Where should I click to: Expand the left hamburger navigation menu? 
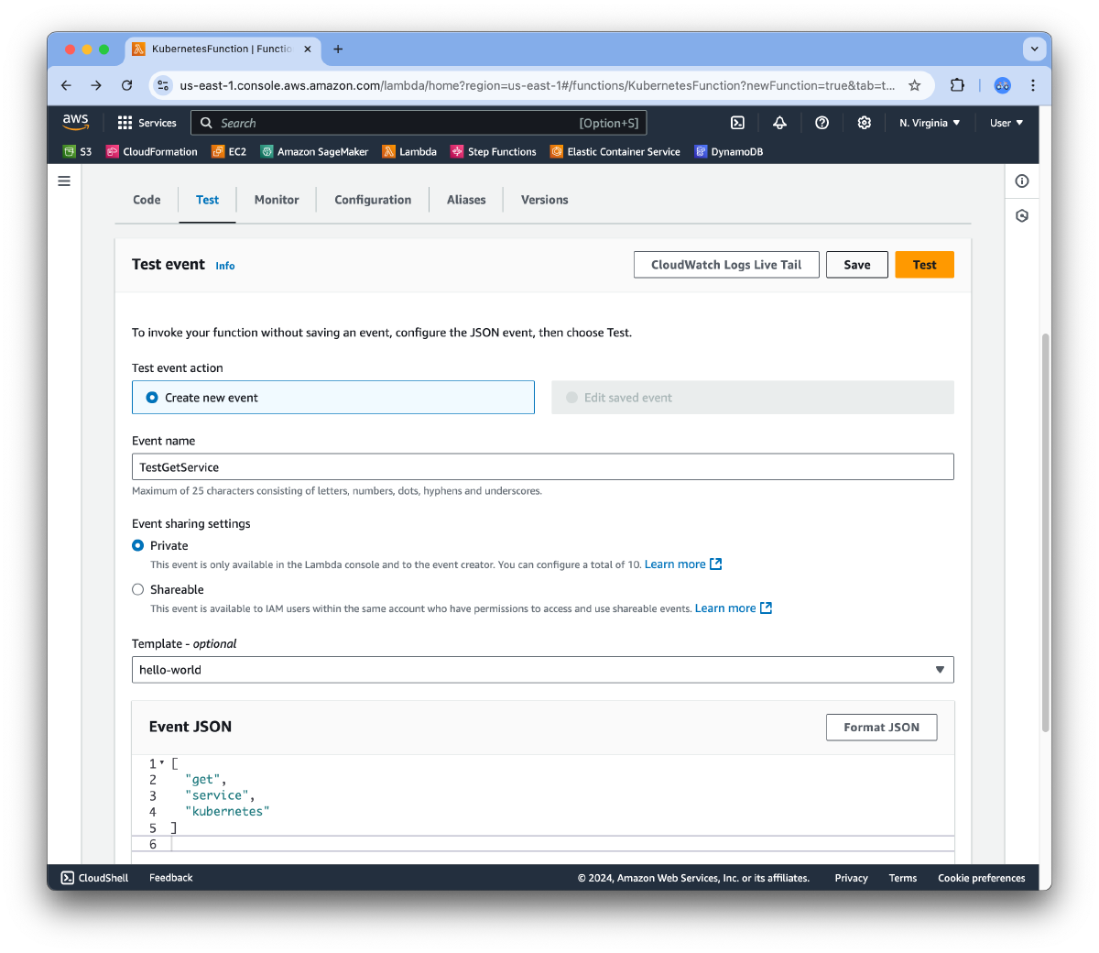pos(64,181)
